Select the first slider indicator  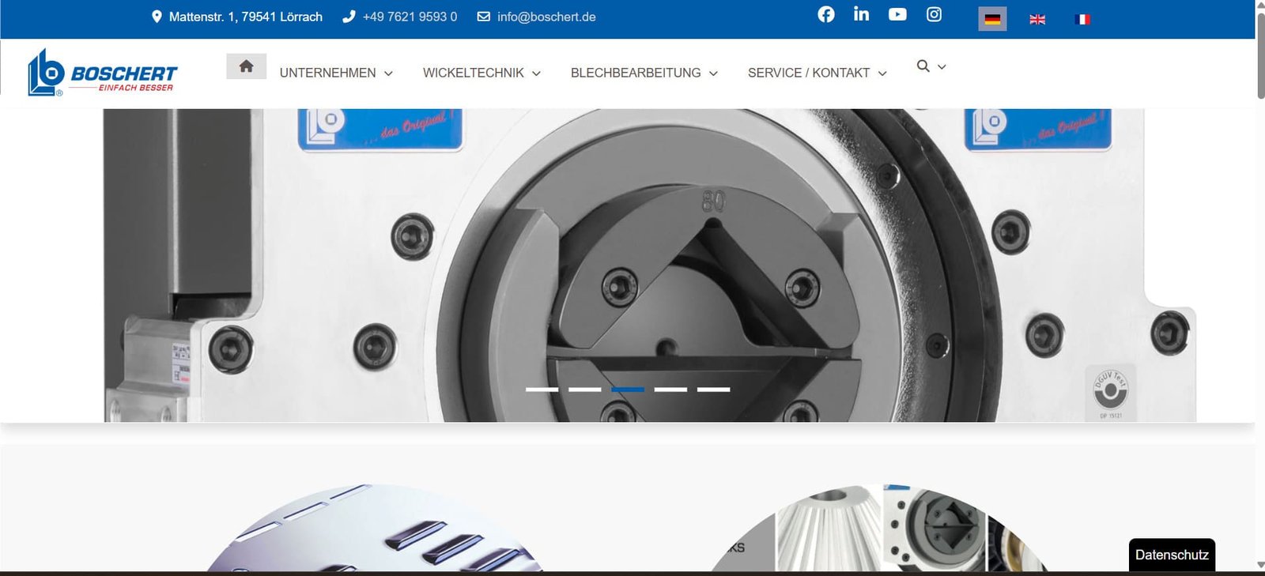click(542, 390)
